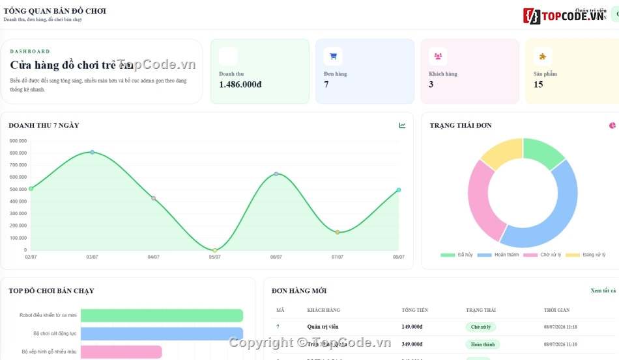Click the 149.000đ order total
Viewport: 619px width, 360px height.
point(412,327)
